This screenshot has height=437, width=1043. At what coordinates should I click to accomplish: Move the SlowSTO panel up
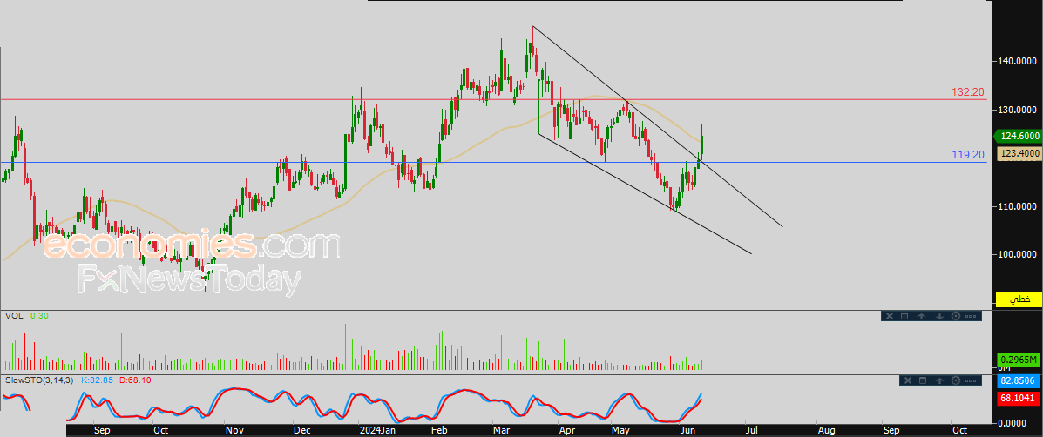click(x=940, y=380)
